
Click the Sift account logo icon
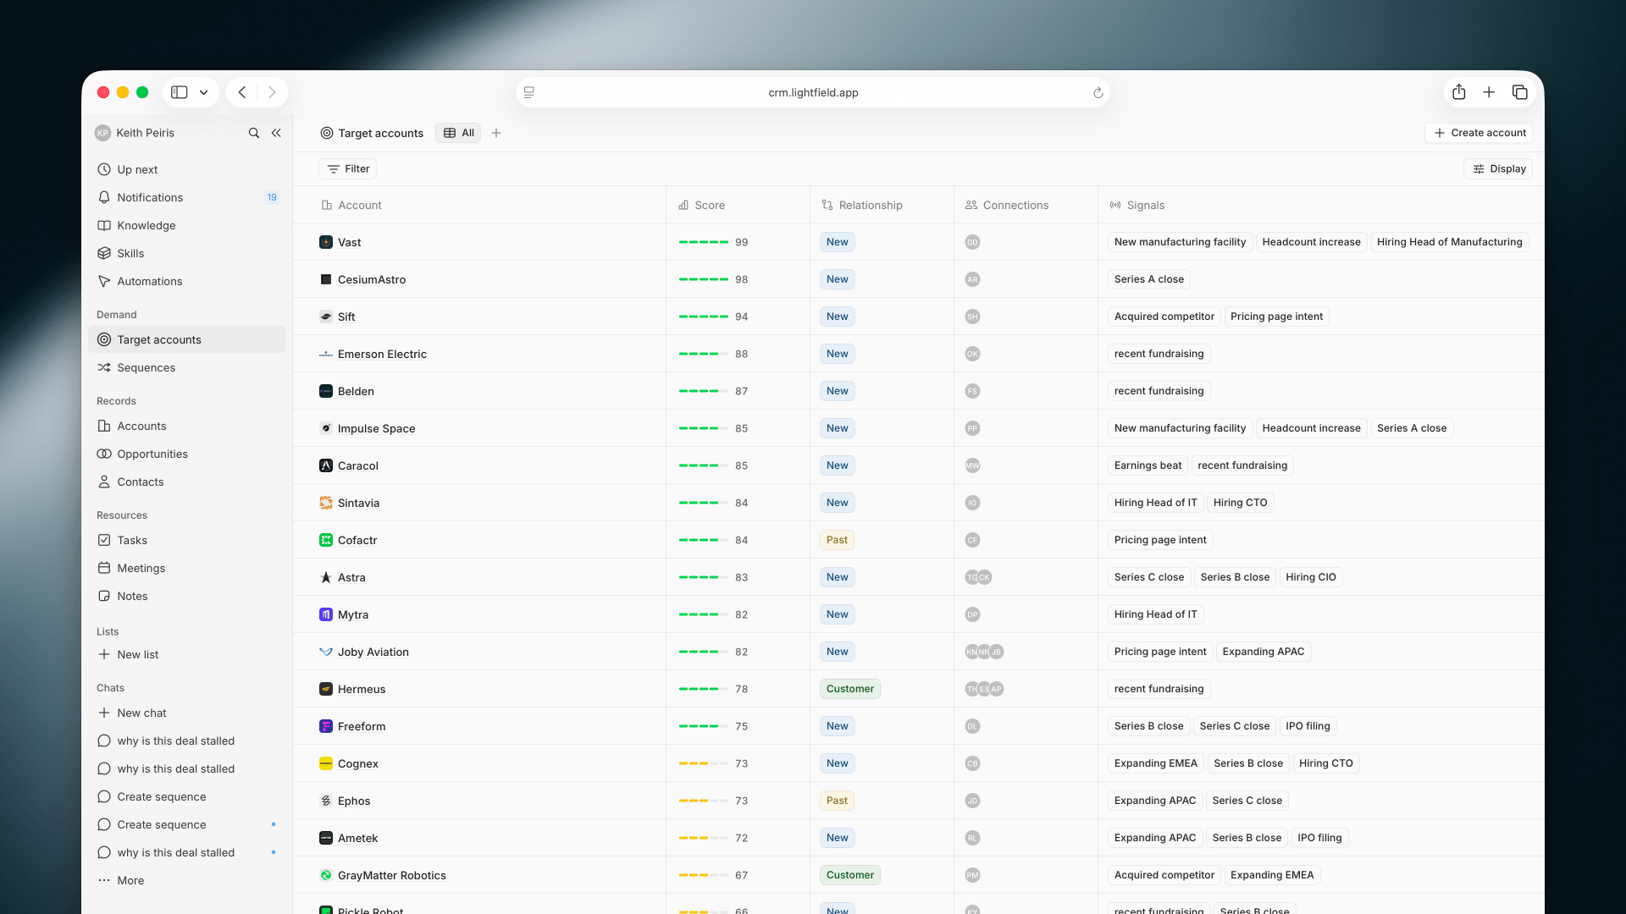pyautogui.click(x=326, y=317)
